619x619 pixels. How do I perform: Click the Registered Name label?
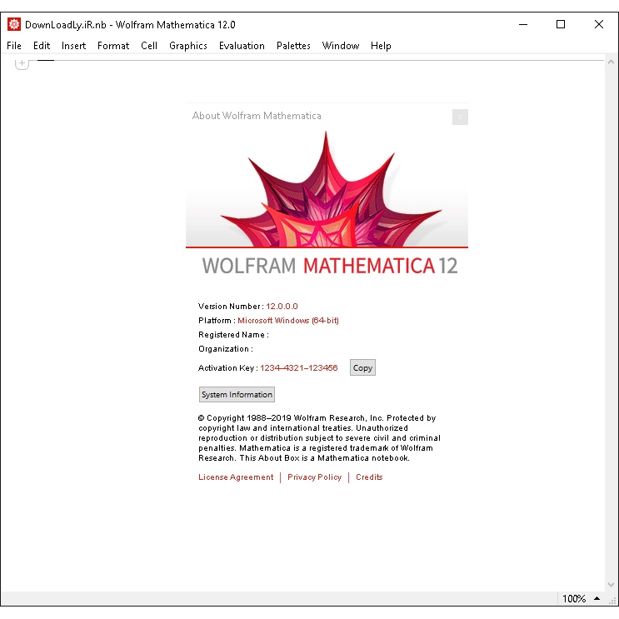tap(233, 334)
